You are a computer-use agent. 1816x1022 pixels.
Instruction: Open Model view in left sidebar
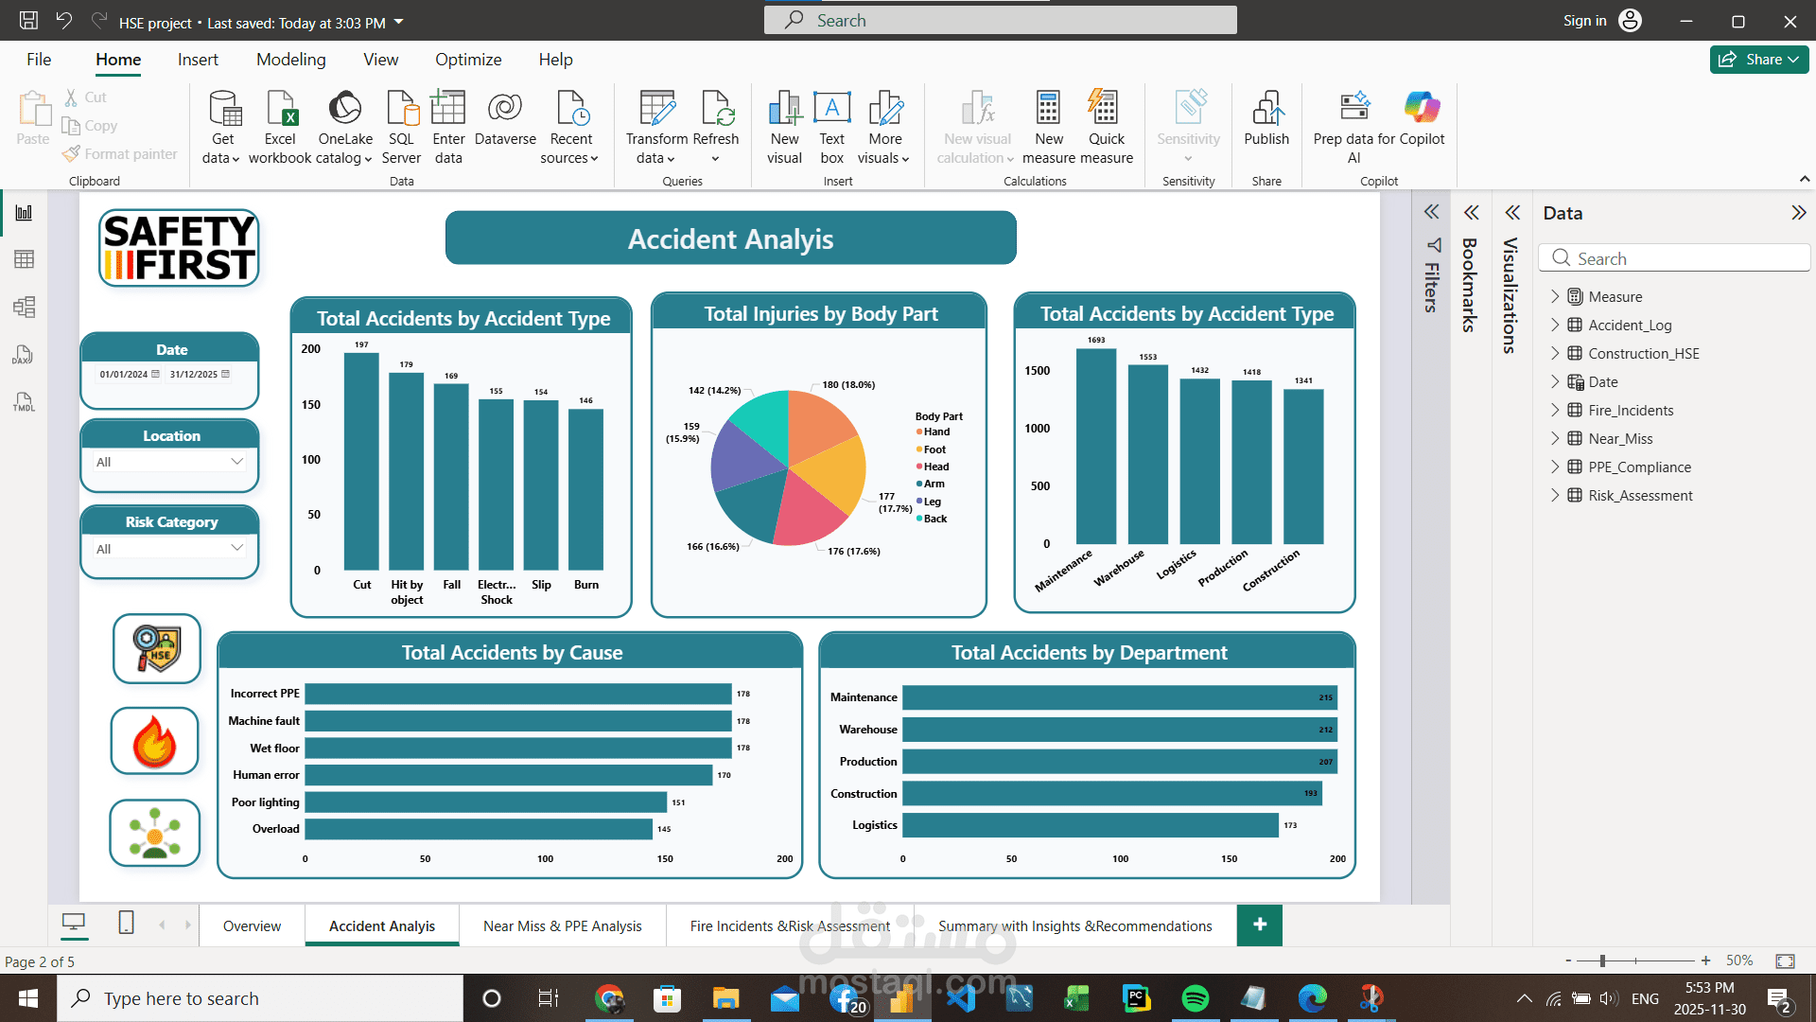24,307
